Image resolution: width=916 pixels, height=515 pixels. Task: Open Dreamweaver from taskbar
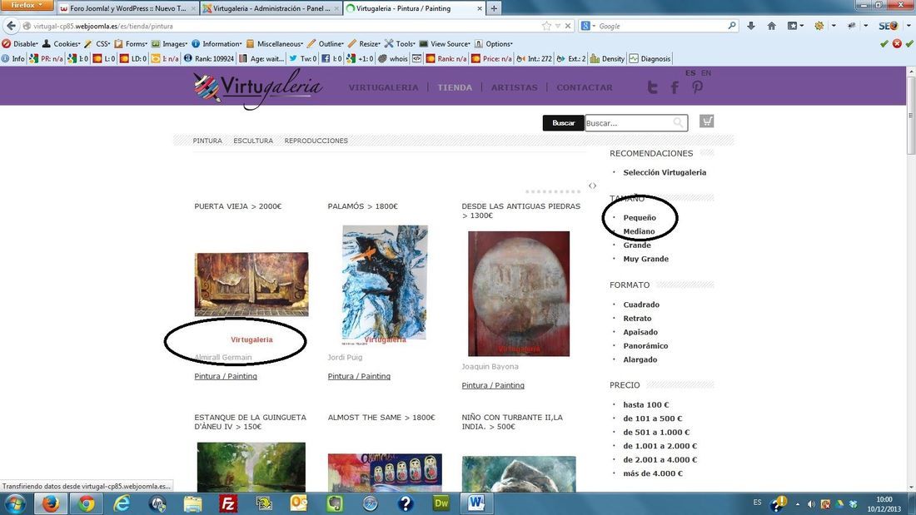point(441,503)
